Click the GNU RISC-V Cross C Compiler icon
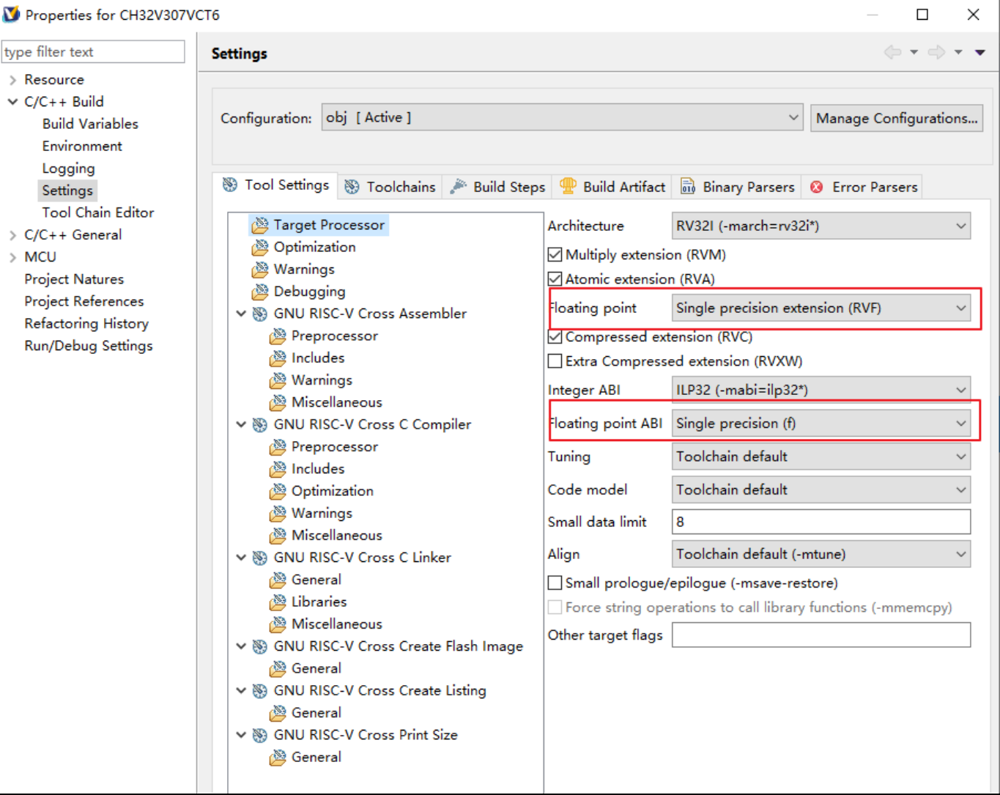This screenshot has width=1000, height=795. point(259,425)
